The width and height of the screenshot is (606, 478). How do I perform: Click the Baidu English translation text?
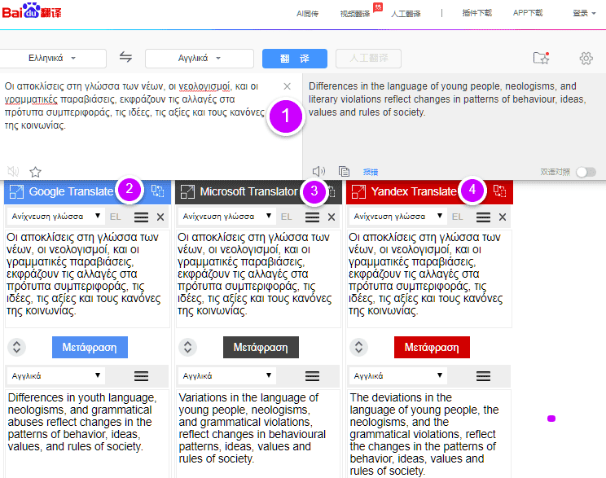[x=447, y=99]
